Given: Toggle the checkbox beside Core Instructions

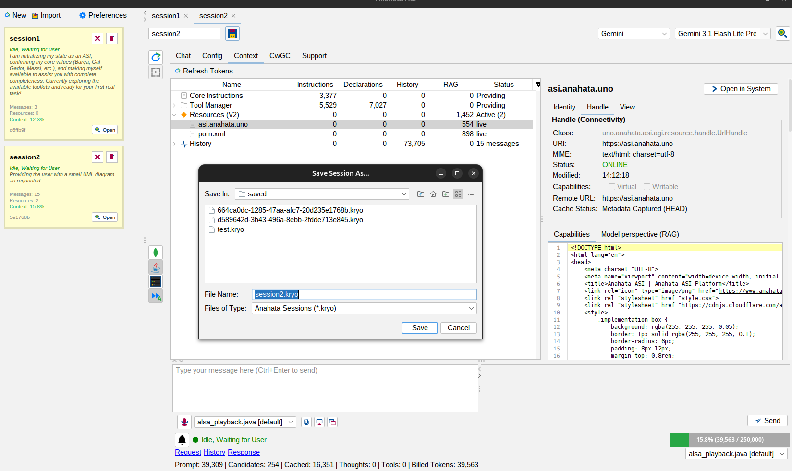Looking at the screenshot, I should pyautogui.click(x=183, y=95).
